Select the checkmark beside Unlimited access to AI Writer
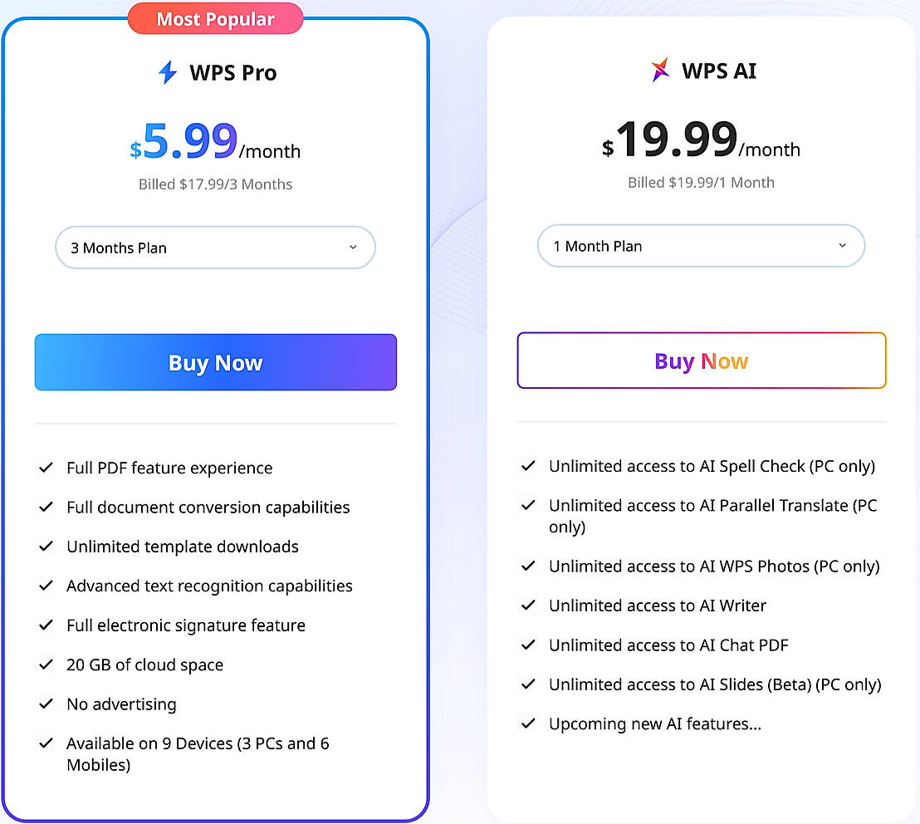 (528, 606)
